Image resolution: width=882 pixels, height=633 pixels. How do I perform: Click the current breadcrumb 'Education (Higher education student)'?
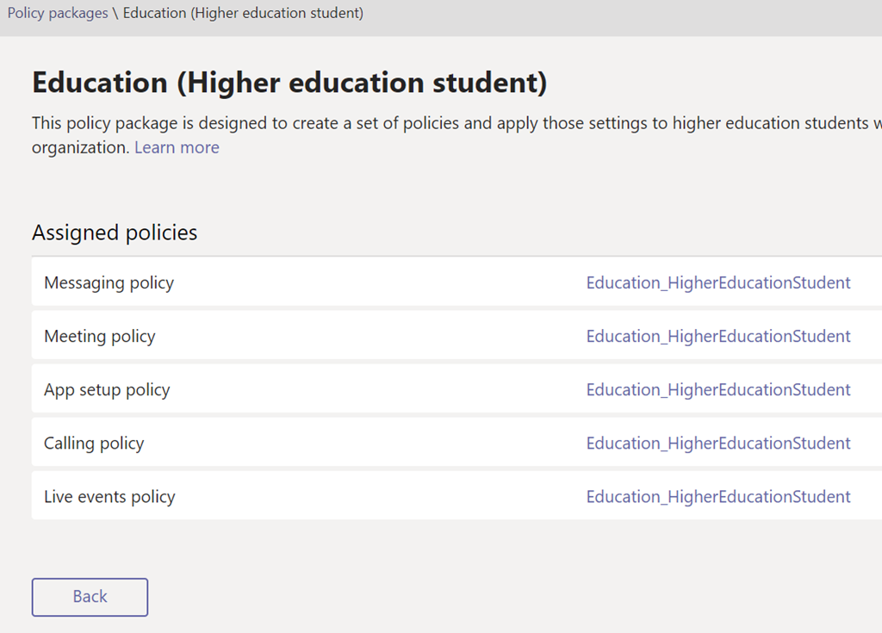pyautogui.click(x=243, y=14)
